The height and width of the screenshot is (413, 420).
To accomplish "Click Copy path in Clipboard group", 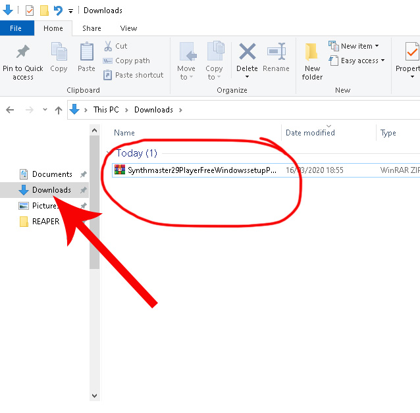I will point(126,61).
